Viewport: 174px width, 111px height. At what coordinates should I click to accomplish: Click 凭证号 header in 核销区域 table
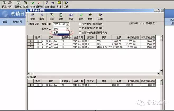(x=90, y=81)
